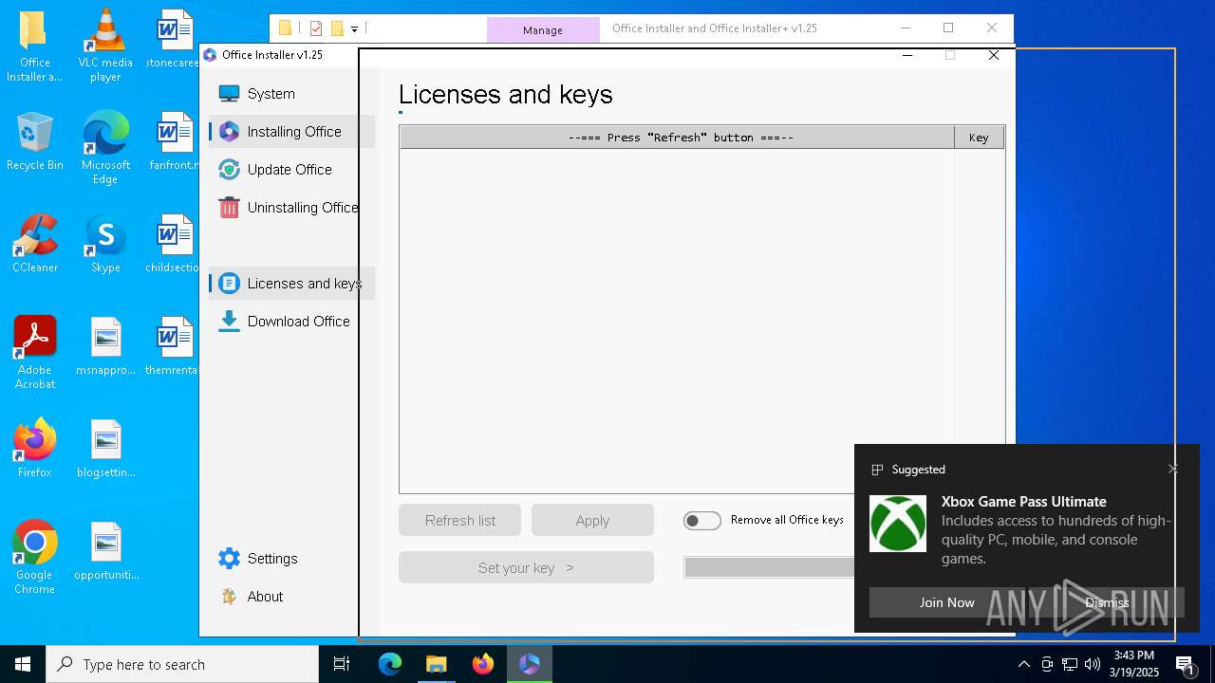This screenshot has height=683, width=1215.
Task: Open the notification center icon
Action: coord(1185,664)
